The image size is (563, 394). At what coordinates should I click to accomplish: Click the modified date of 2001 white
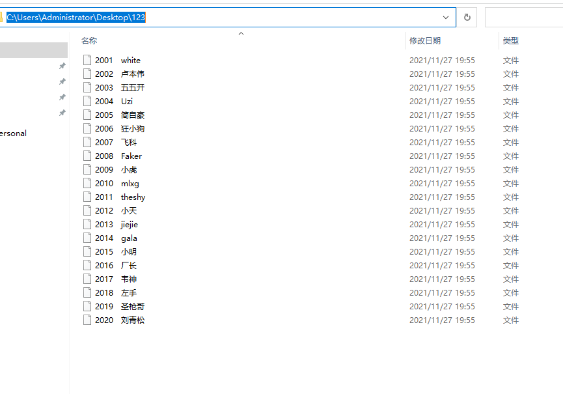(442, 61)
